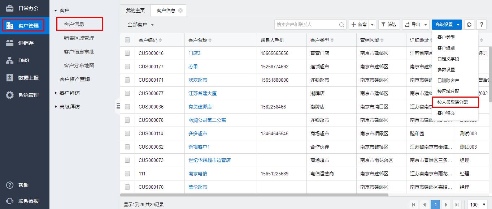The width and height of the screenshot is (492, 209).
Task: Tick the select-all header checkbox
Action: [x=127, y=40]
